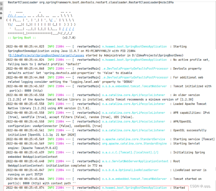Click 'Tomcat initialized with' message
216x191 pixels.
point(192,86)
